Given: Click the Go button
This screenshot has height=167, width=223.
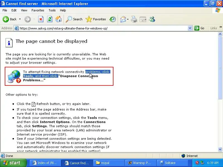Looking at the screenshot, I should pos(199,28).
